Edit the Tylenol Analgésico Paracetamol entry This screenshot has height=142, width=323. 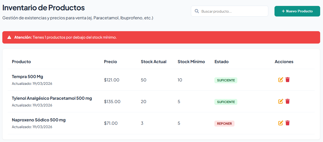[x=281, y=102]
